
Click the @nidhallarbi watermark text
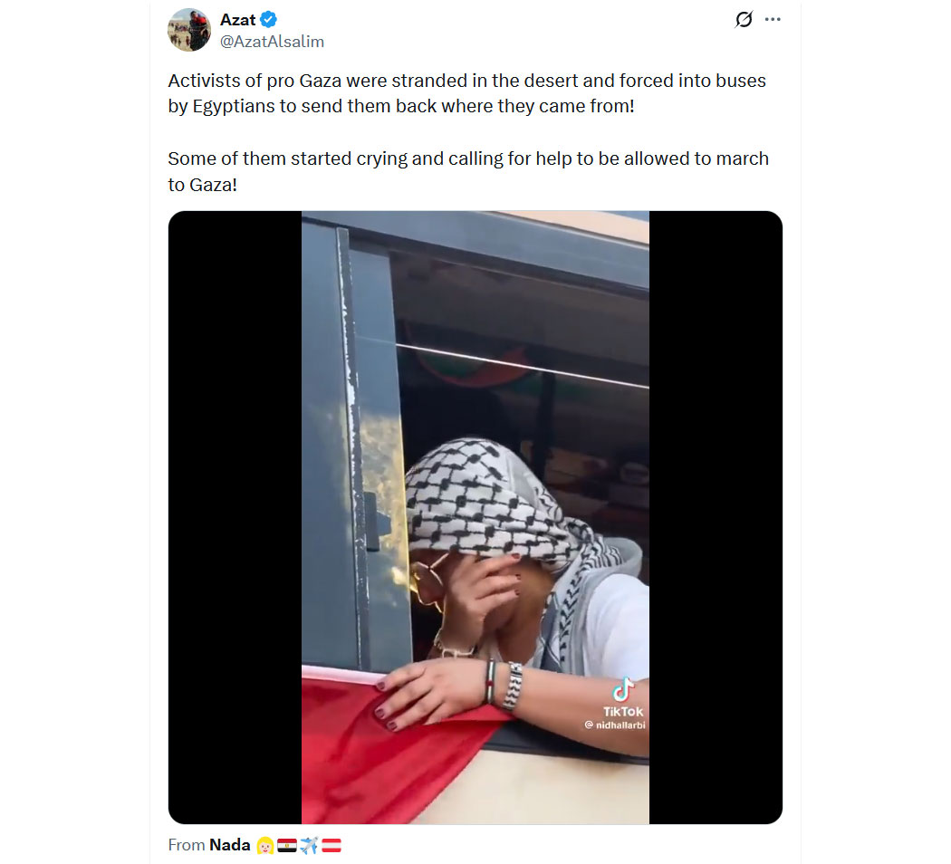pos(615,725)
